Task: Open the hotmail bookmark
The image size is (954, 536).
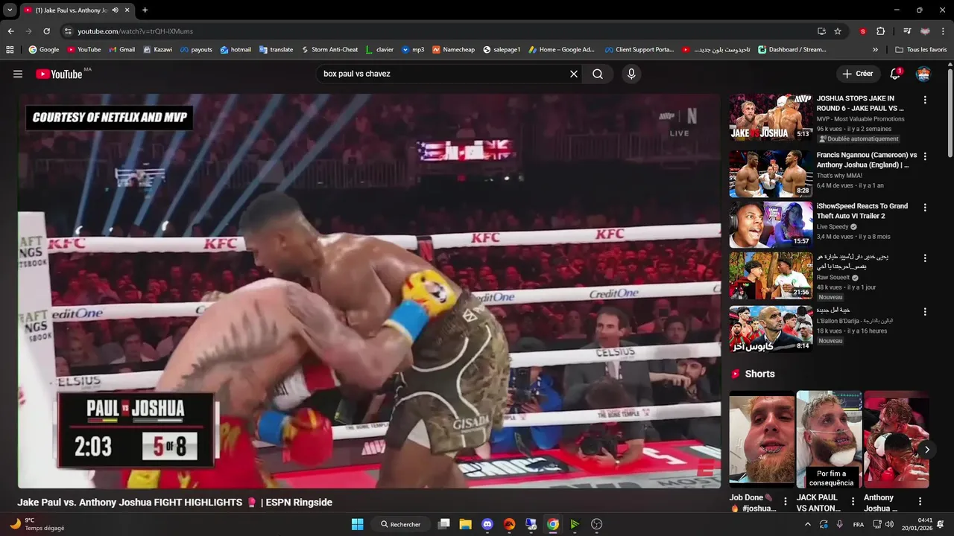Action: pyautogui.click(x=235, y=50)
